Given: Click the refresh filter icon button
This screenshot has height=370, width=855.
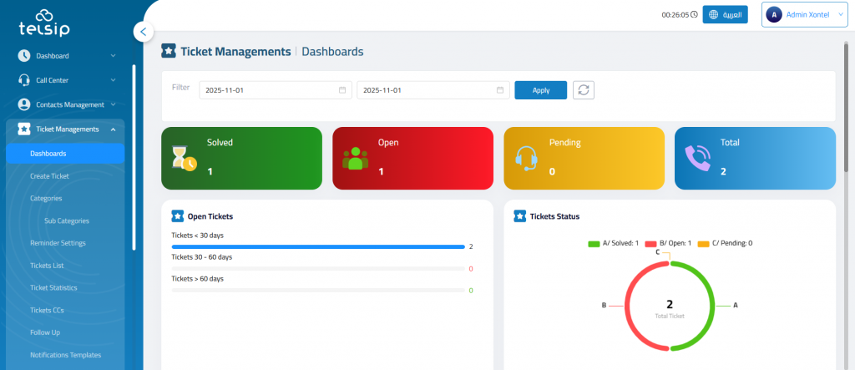Looking at the screenshot, I should (x=583, y=90).
